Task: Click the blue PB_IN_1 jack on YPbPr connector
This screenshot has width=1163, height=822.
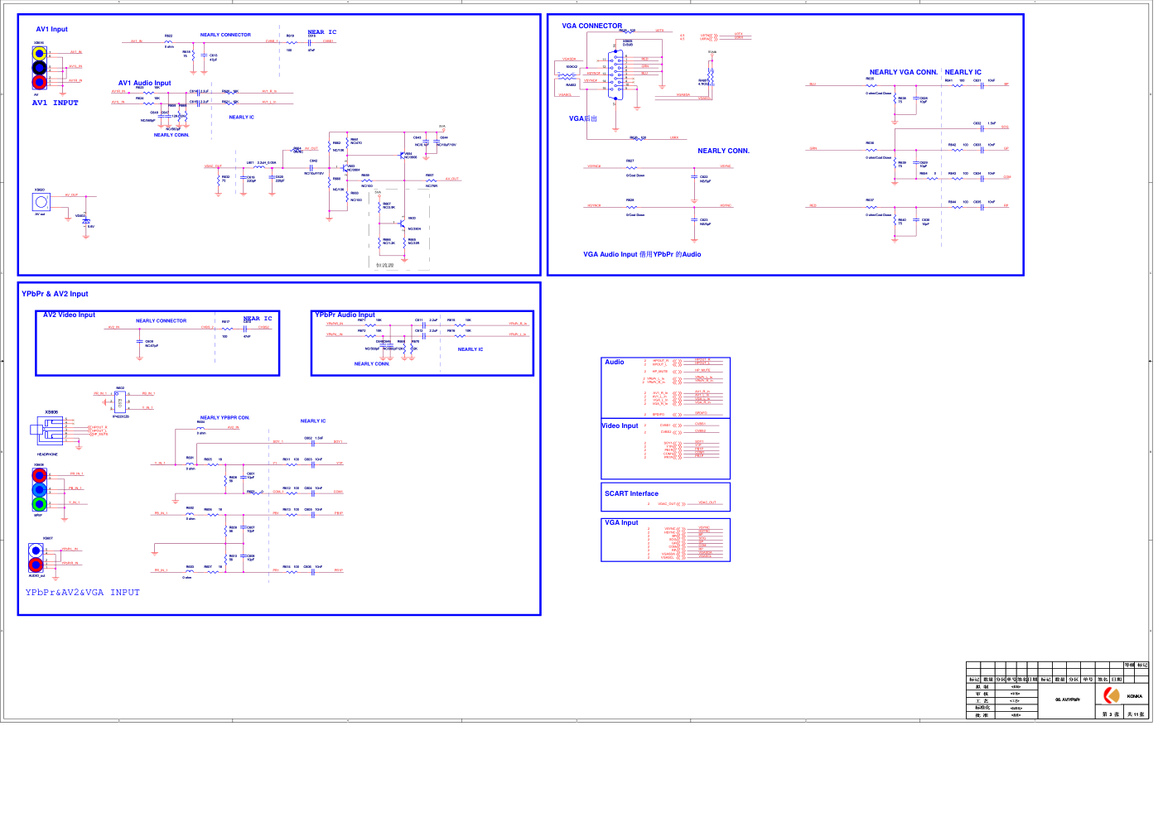Action: coord(39,490)
